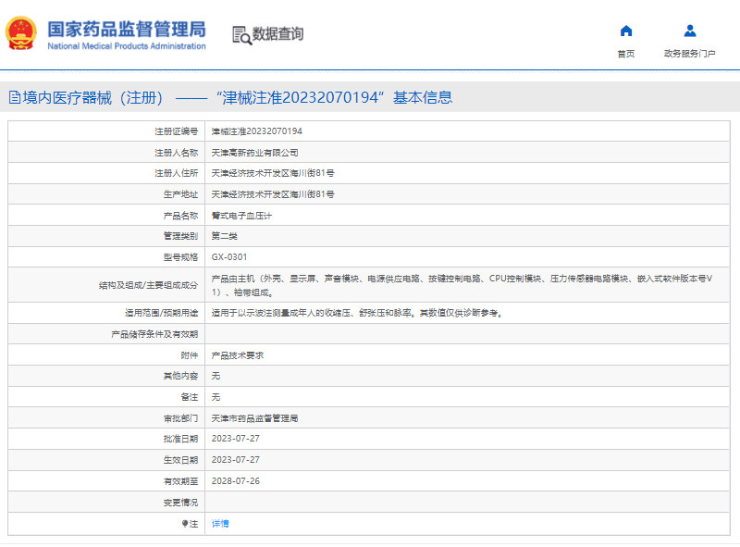Open the 数据查询 search icon
The height and width of the screenshot is (547, 740).
(242, 35)
